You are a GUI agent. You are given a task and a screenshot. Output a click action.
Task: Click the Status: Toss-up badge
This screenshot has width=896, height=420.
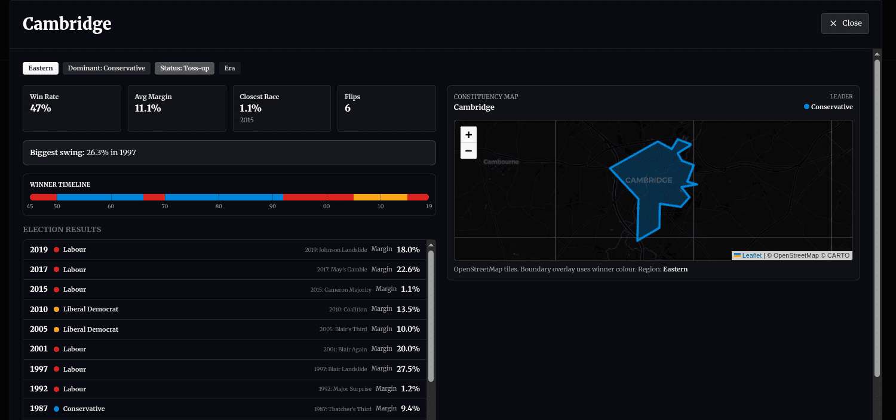click(x=184, y=68)
